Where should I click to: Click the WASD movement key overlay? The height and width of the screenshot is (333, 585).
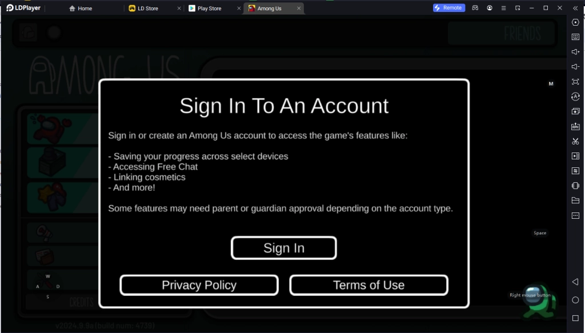click(x=48, y=286)
